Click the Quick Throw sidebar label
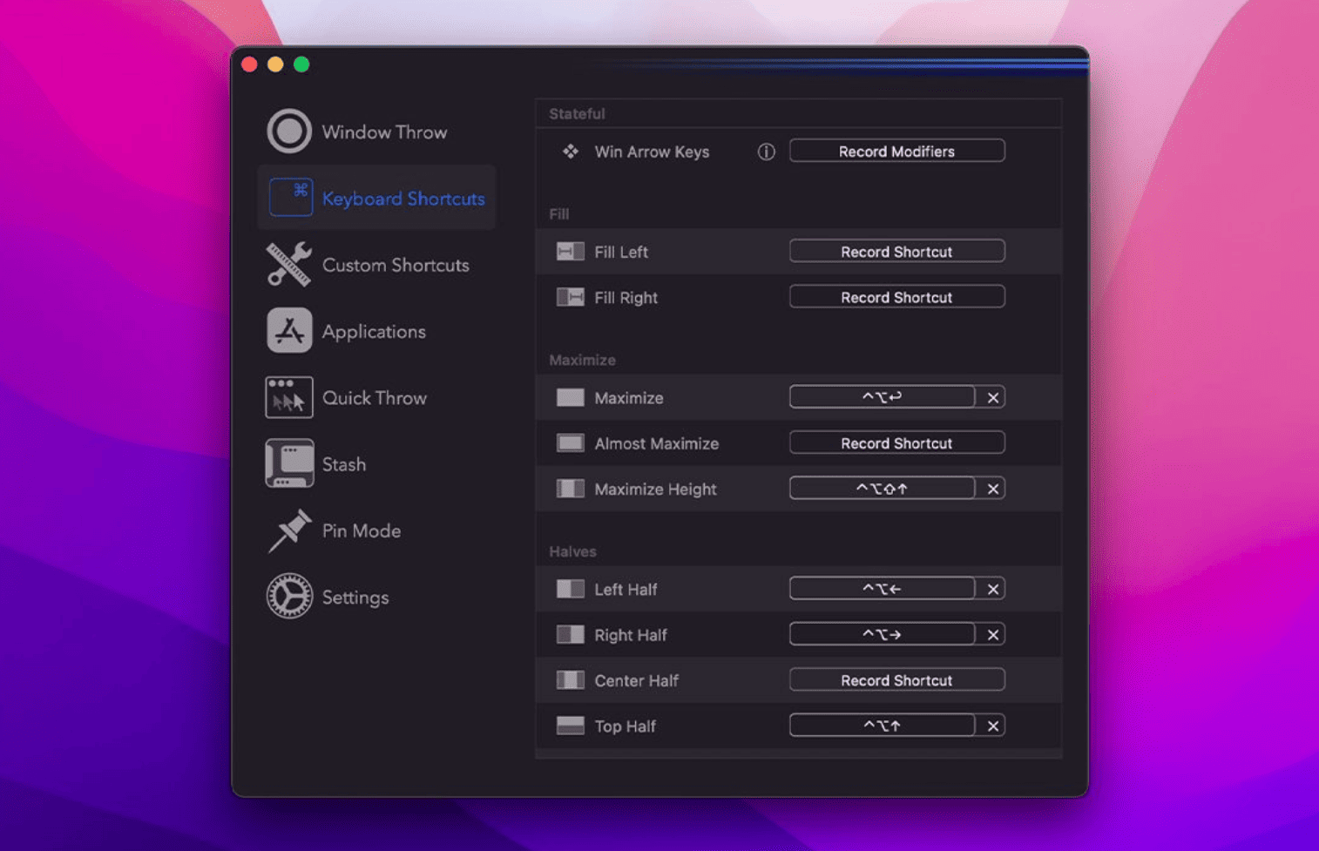This screenshot has height=851, width=1319. [x=375, y=398]
